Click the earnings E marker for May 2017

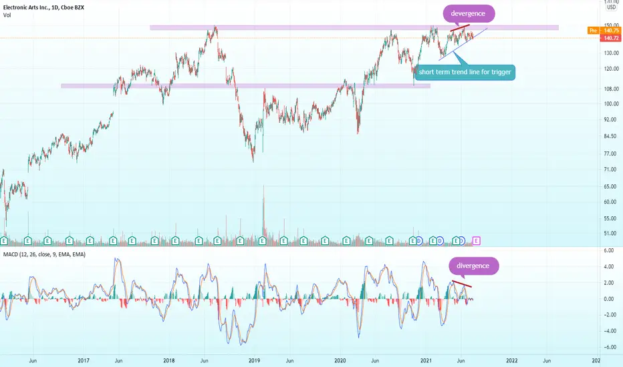pos(113,240)
